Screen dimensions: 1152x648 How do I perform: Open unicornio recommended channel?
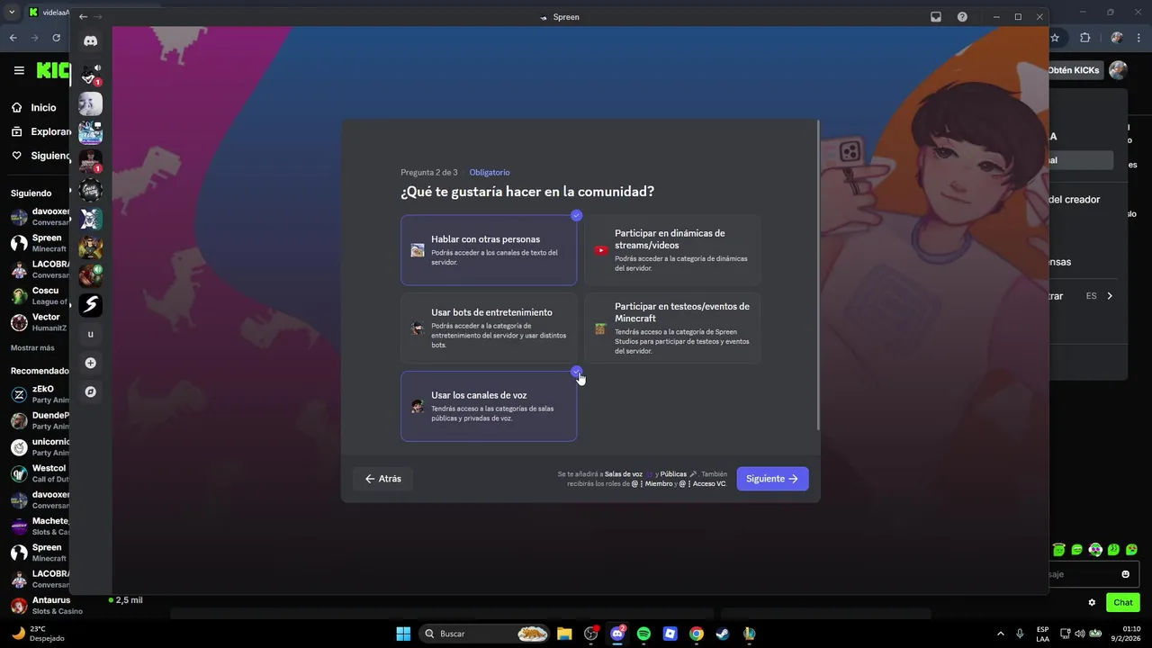click(40, 447)
